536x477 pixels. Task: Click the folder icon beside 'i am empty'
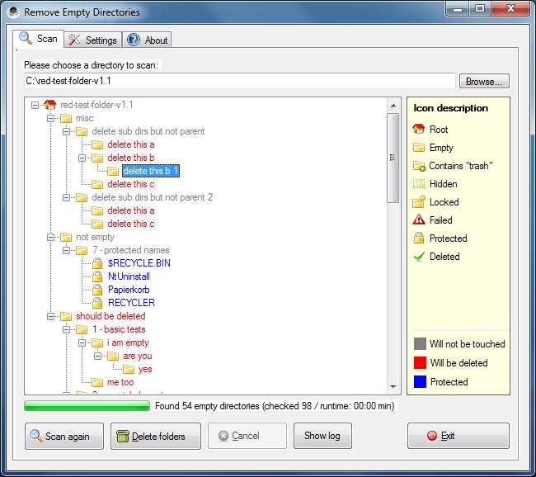(x=97, y=342)
